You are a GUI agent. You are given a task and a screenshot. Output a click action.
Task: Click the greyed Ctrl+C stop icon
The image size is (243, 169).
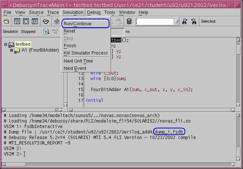pyautogui.click(x=55, y=31)
